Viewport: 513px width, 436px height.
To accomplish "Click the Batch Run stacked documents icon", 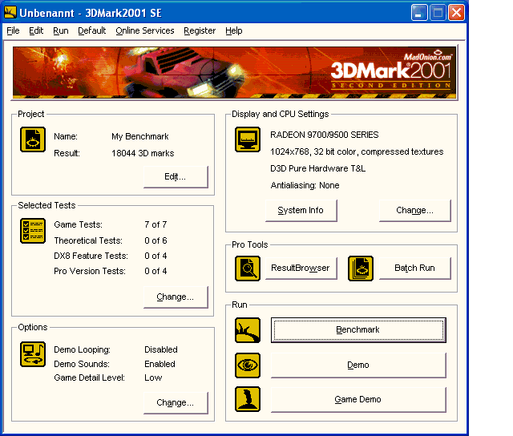I will coord(361,268).
